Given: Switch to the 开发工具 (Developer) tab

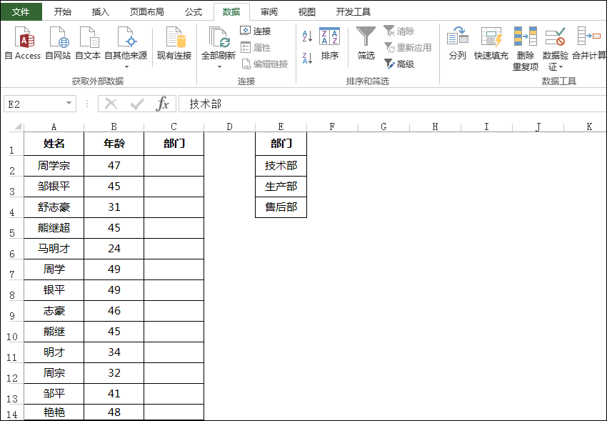Looking at the screenshot, I should pyautogui.click(x=353, y=11).
